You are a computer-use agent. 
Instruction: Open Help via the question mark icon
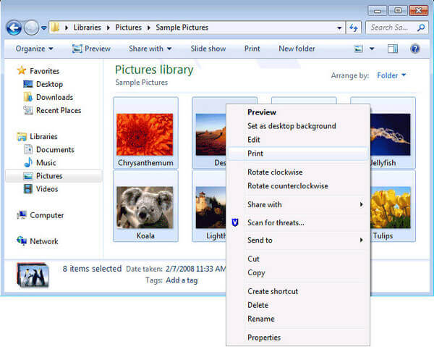point(415,49)
